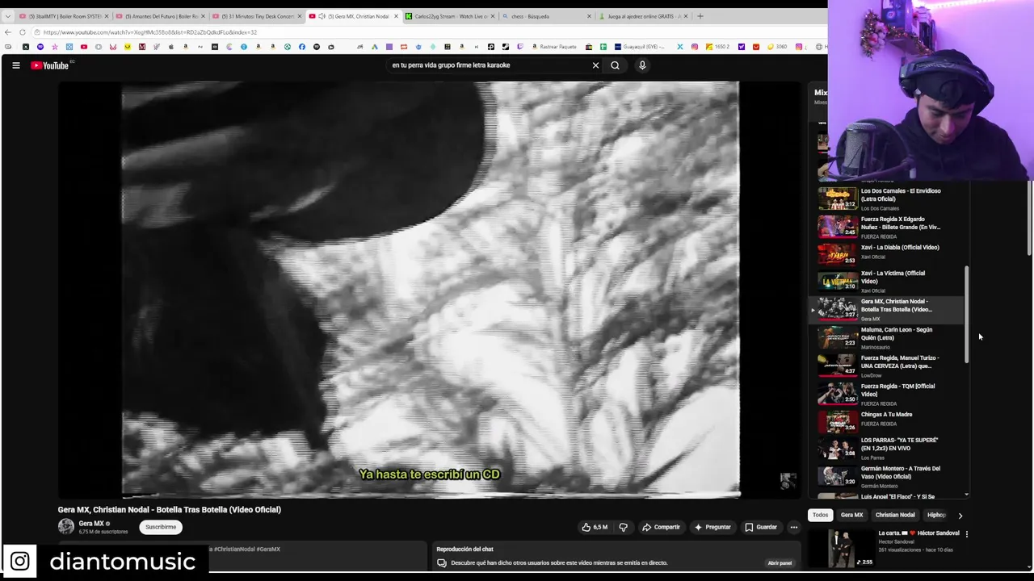Start voice search with the microphone icon
Viewport: 1034px width, 581px height.
coord(642,65)
